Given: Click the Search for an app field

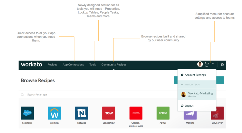Looking at the screenshot, I should coord(76,95).
